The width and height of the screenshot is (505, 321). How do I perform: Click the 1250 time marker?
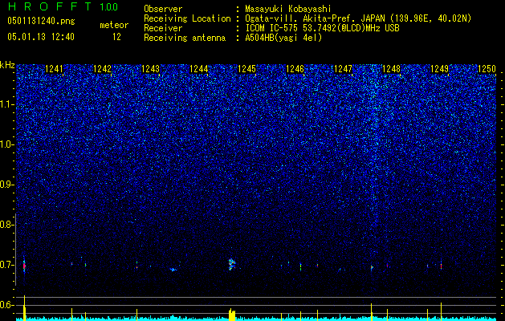[487, 69]
